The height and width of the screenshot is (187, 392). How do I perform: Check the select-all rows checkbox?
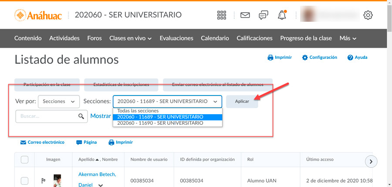[x=25, y=160]
